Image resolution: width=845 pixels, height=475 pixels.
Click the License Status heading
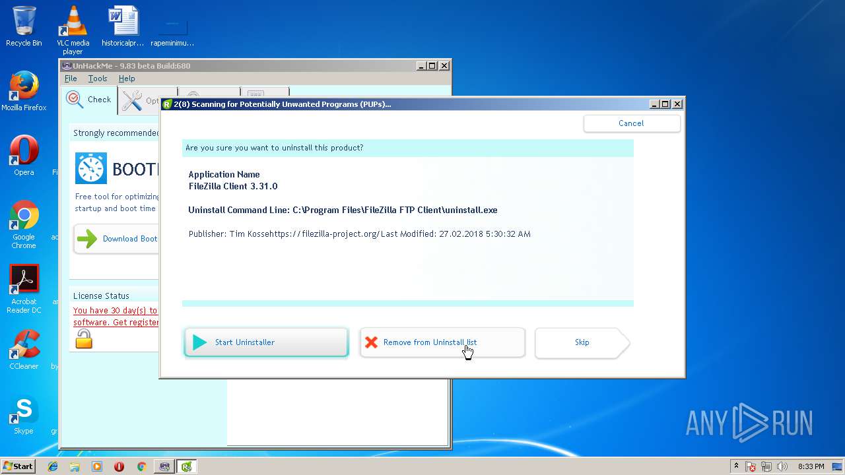click(x=101, y=296)
